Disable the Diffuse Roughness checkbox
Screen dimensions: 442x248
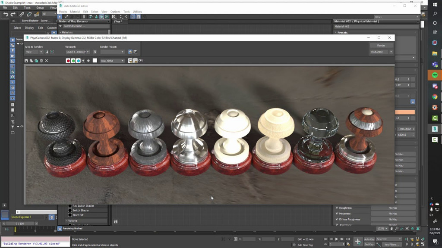(x=338, y=219)
